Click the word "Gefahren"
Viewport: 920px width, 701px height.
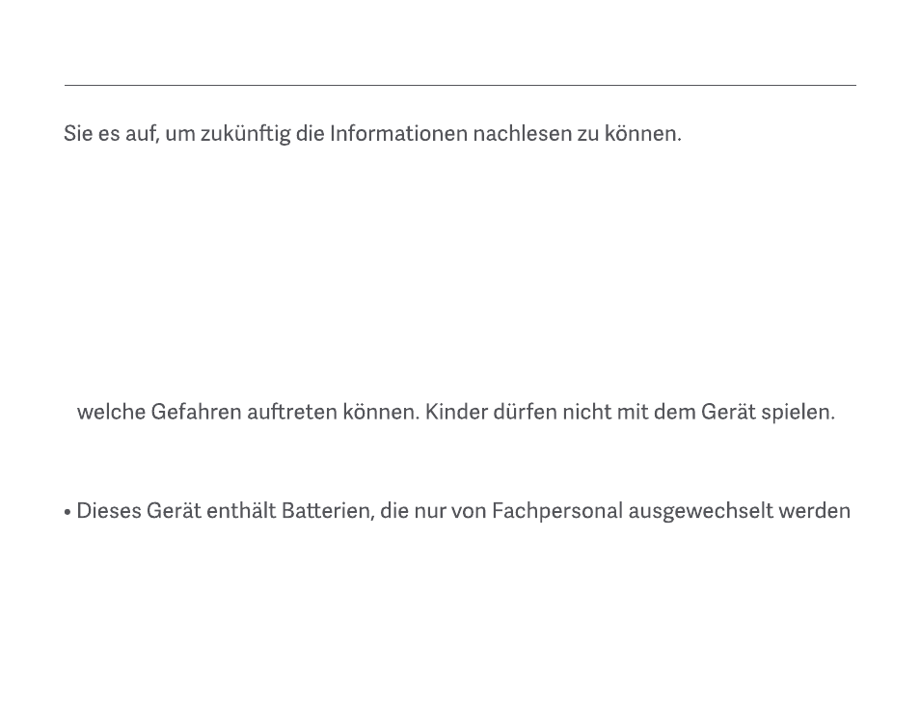tap(196, 412)
